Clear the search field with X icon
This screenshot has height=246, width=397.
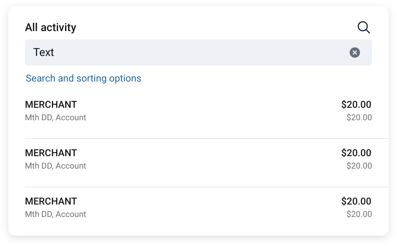coord(354,53)
